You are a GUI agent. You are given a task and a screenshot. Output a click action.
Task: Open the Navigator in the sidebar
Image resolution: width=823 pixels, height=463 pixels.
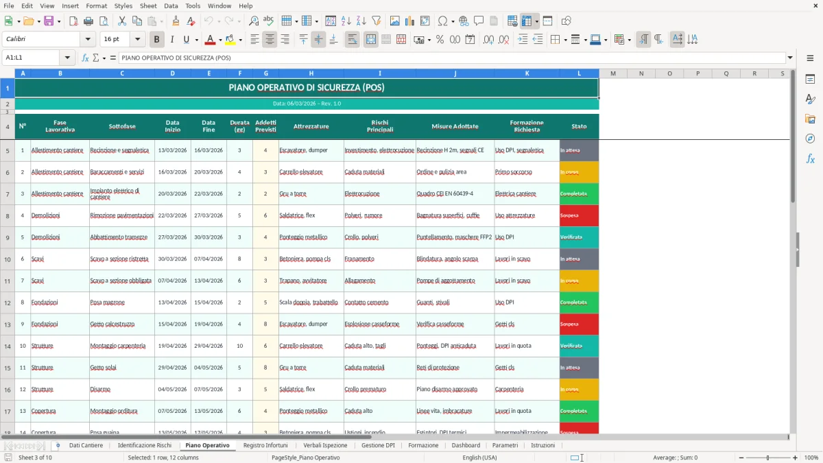click(810, 139)
